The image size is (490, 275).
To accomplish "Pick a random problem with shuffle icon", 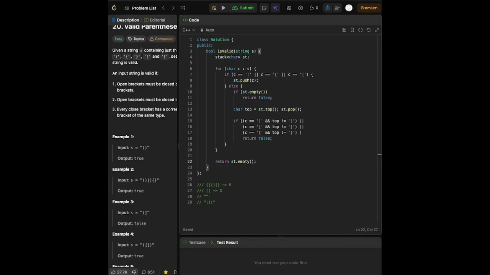I will [x=183, y=8].
